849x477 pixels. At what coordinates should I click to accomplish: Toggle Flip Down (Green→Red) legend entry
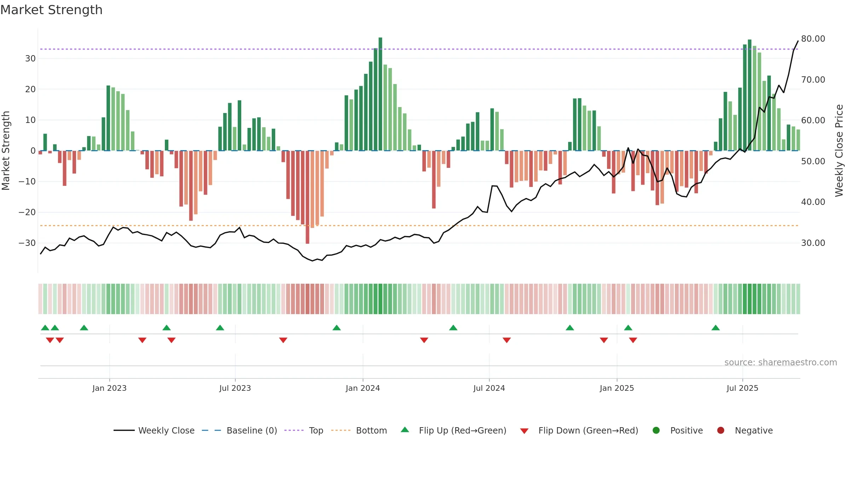(579, 430)
